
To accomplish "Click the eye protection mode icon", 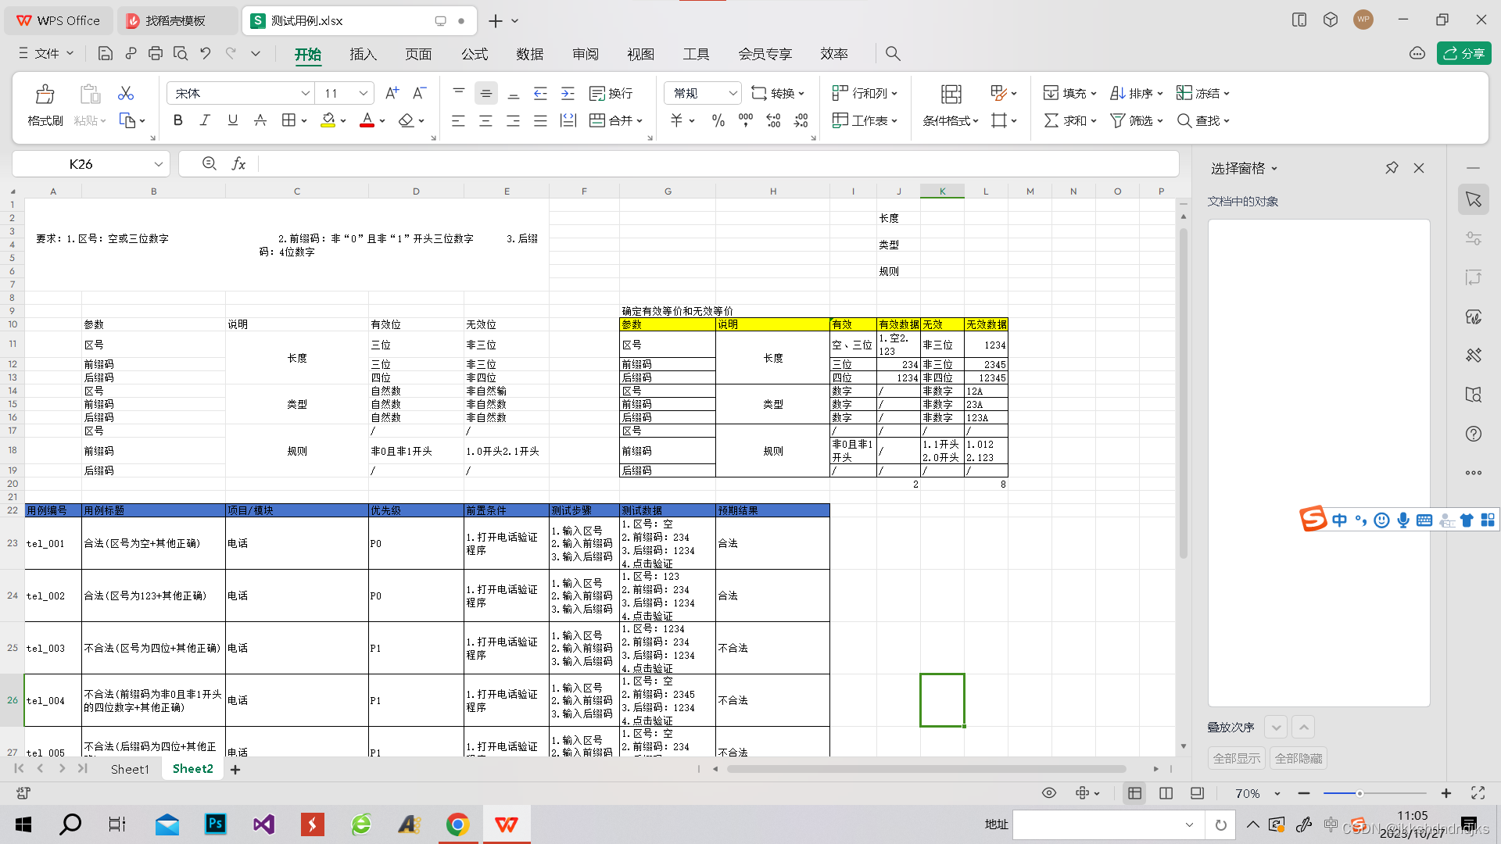I will click(1049, 793).
